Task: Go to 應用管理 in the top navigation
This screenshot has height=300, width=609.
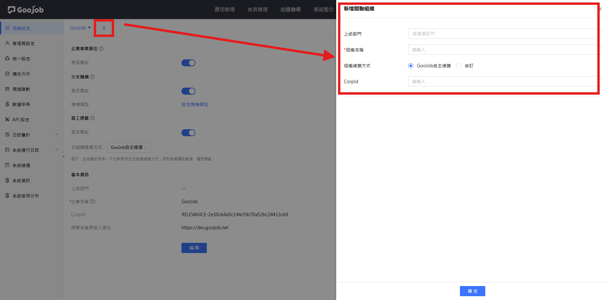Action: coord(225,10)
